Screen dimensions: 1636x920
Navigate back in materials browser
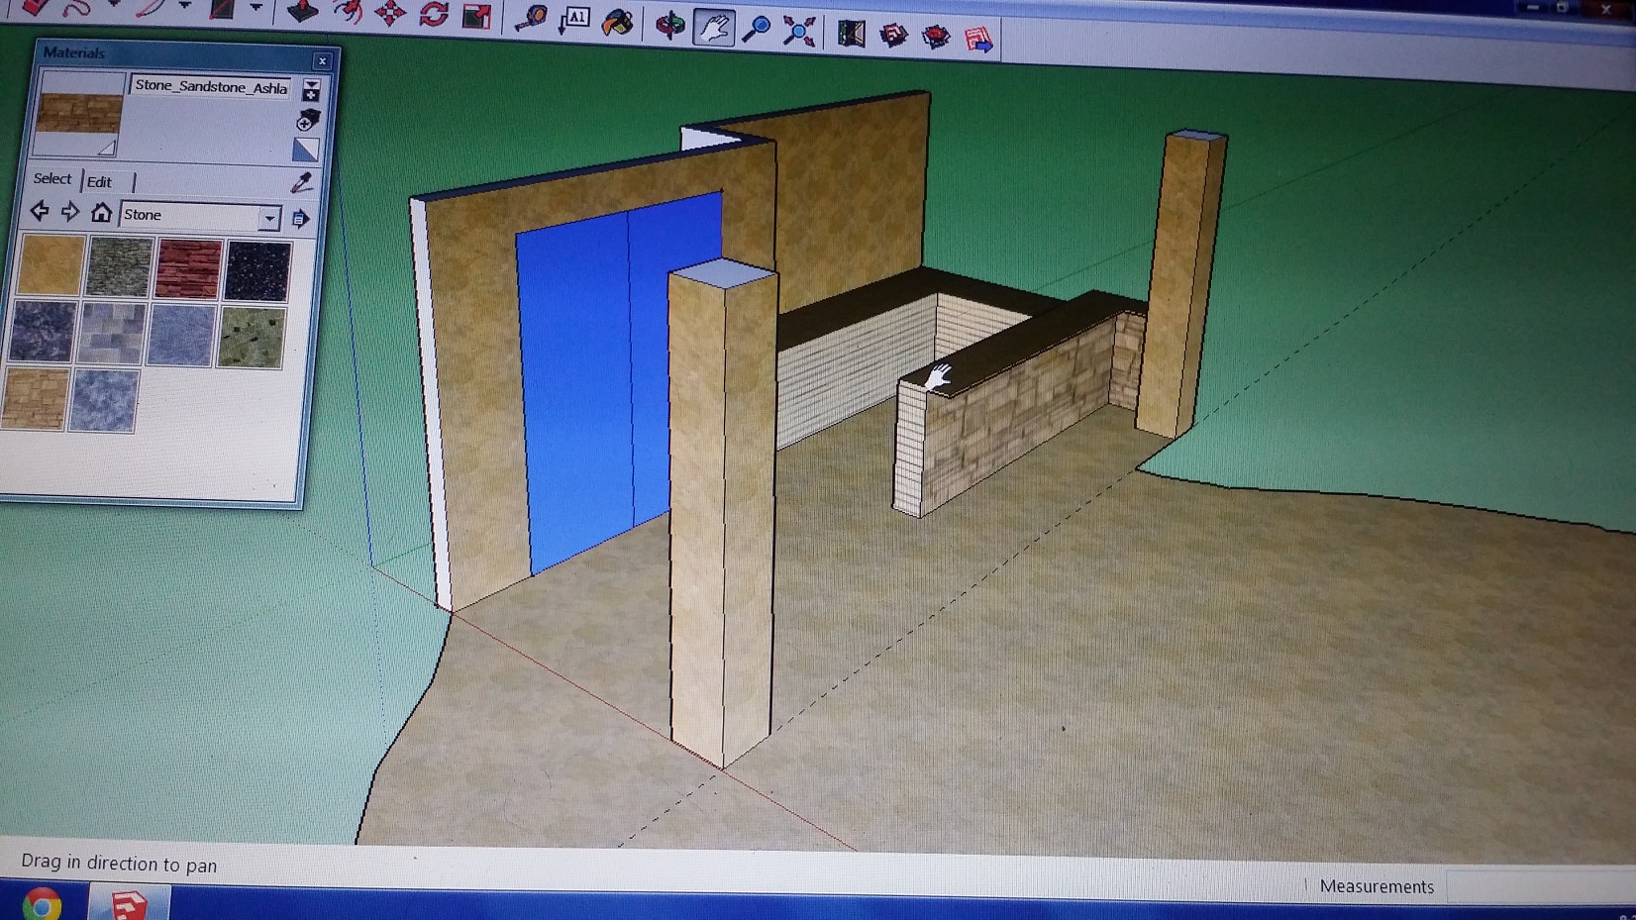(39, 211)
